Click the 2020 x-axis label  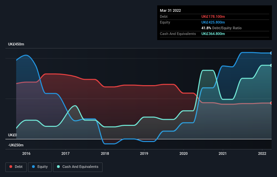pyautogui.click(x=184, y=153)
